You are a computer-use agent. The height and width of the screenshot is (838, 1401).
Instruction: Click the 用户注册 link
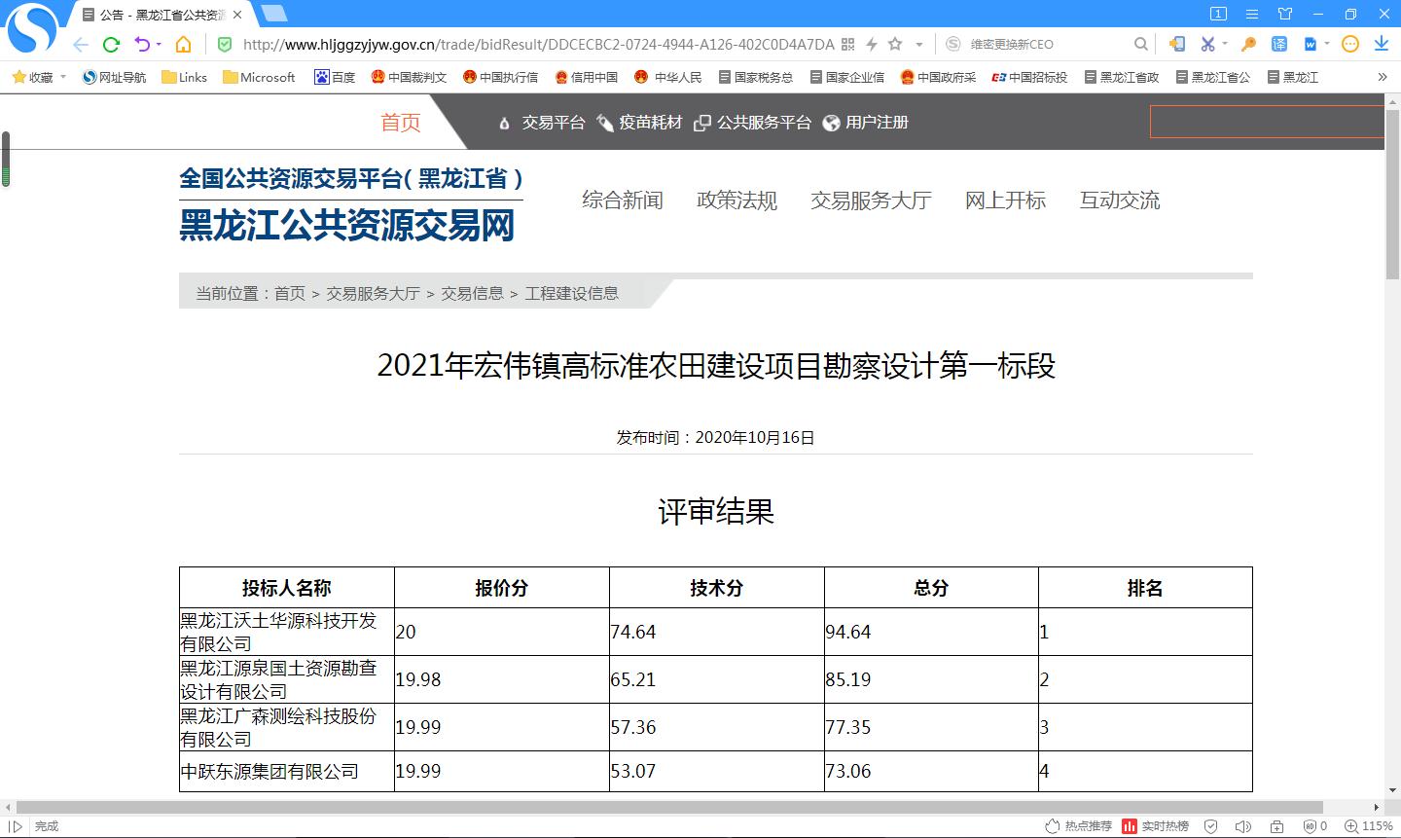[876, 123]
